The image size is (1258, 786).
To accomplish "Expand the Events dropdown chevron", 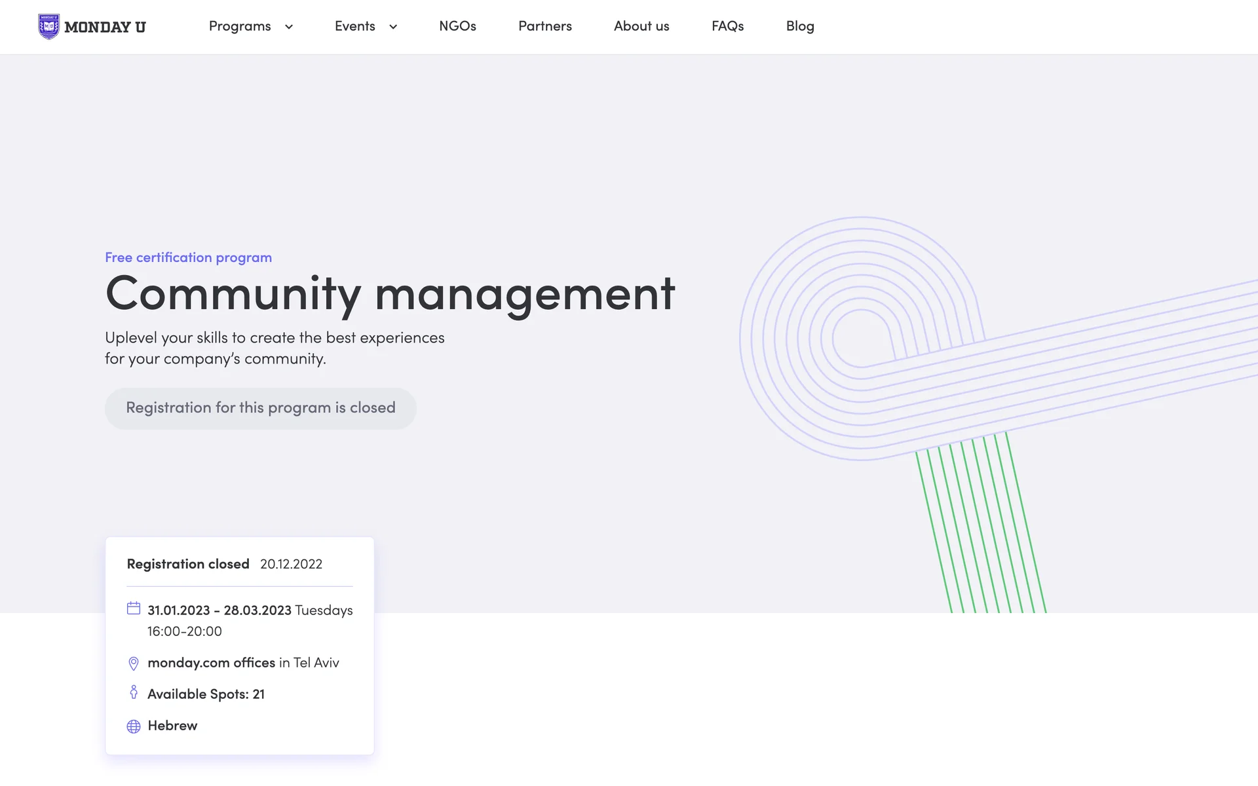I will pos(393,27).
